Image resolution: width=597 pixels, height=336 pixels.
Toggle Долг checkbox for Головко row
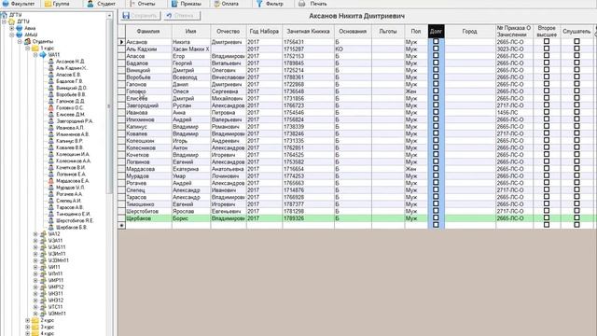(436, 91)
